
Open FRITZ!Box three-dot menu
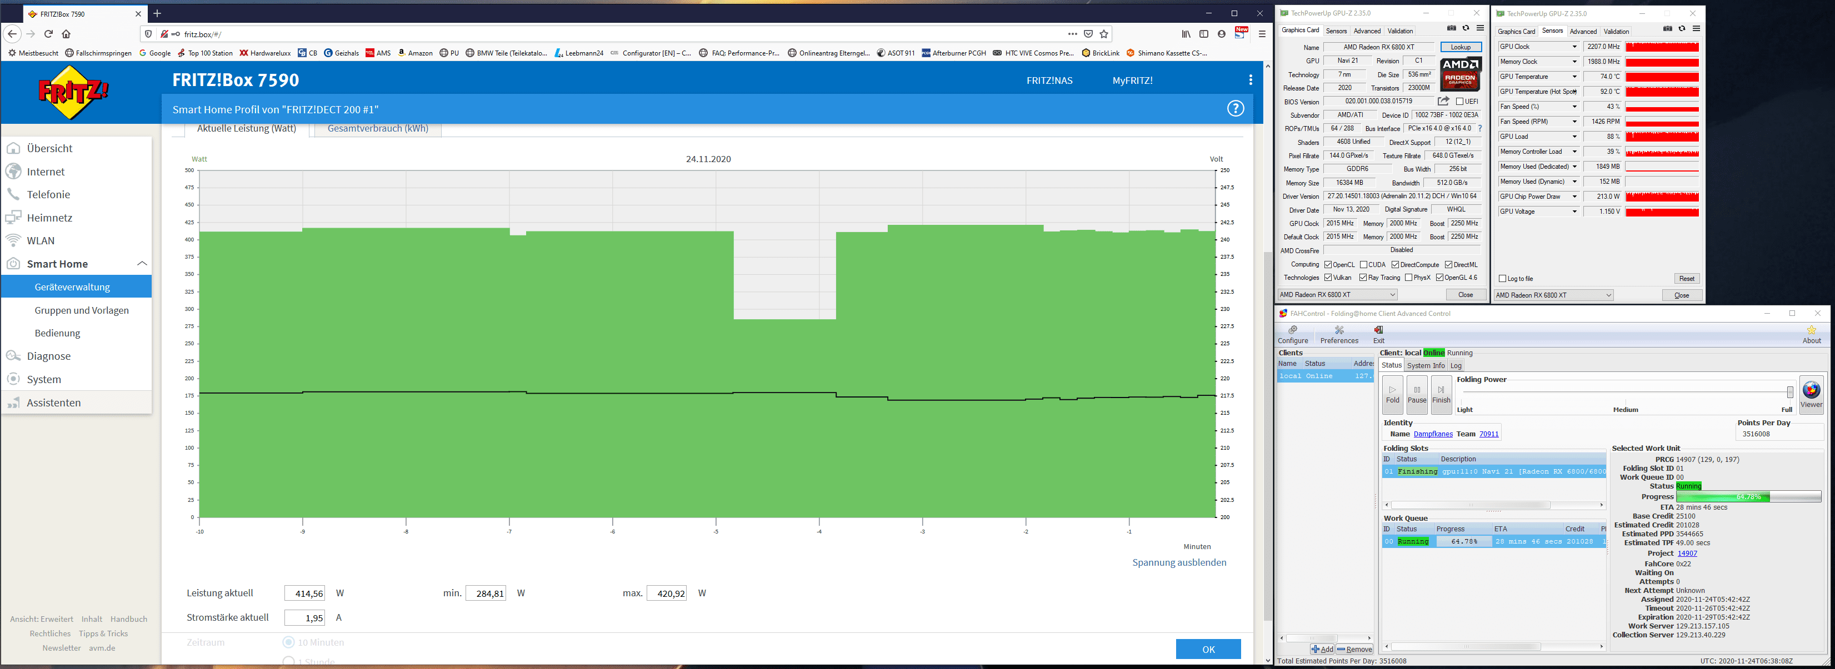(x=1250, y=80)
